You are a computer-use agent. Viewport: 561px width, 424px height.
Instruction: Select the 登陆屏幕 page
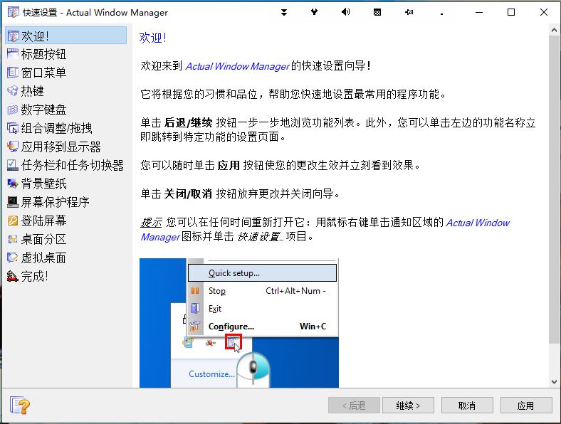coord(43,221)
